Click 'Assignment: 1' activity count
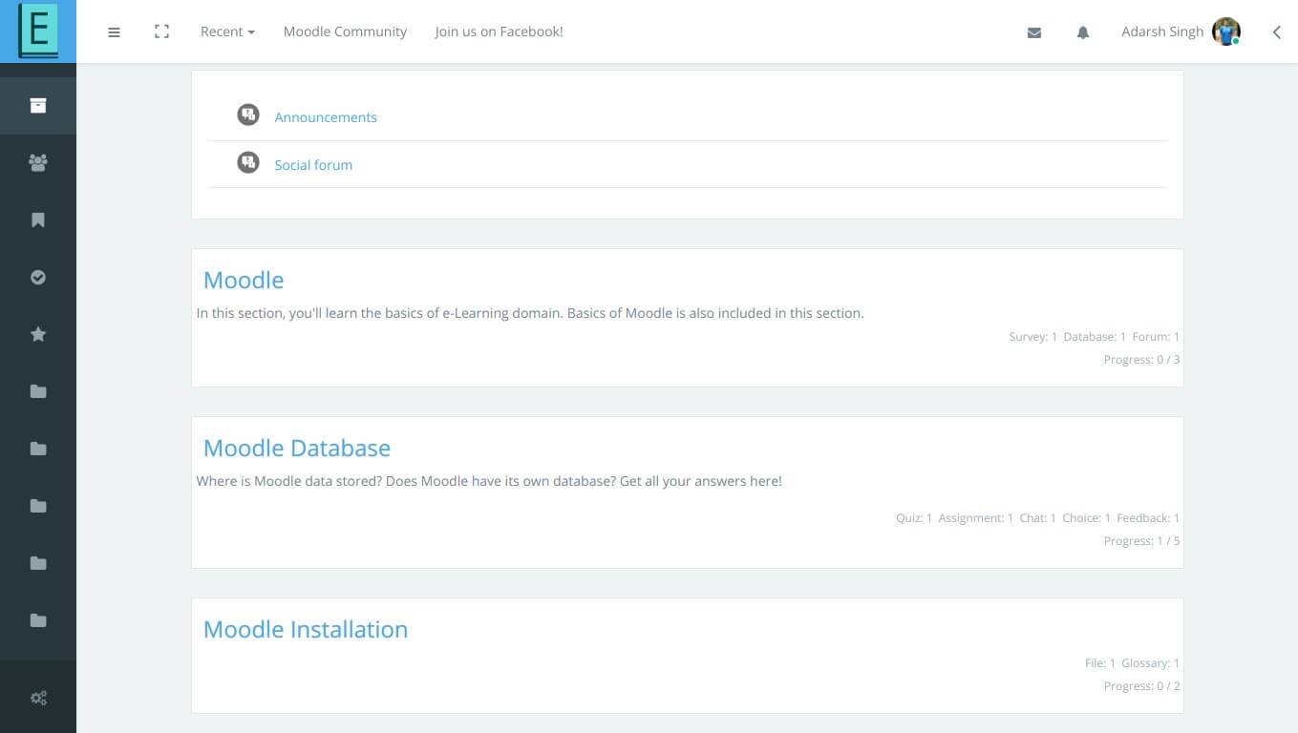The width and height of the screenshot is (1298, 733). 975,518
